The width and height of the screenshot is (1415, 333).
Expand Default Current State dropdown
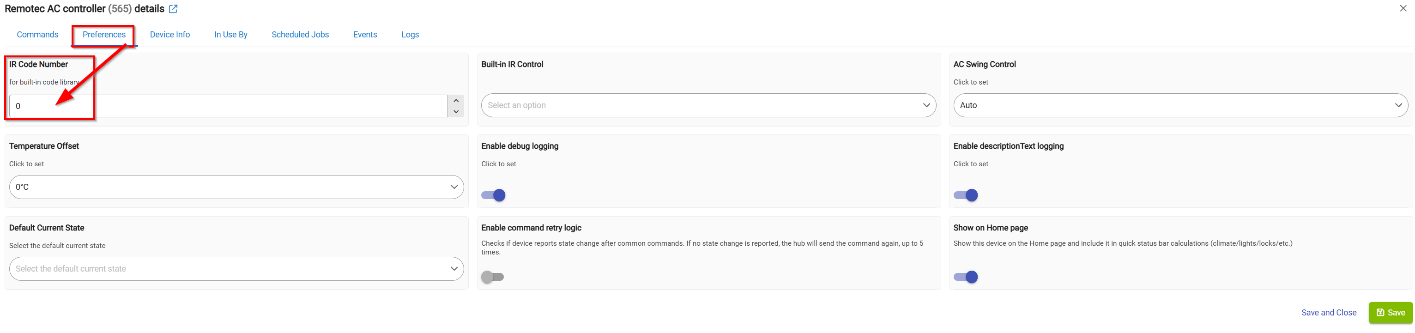coord(236,269)
